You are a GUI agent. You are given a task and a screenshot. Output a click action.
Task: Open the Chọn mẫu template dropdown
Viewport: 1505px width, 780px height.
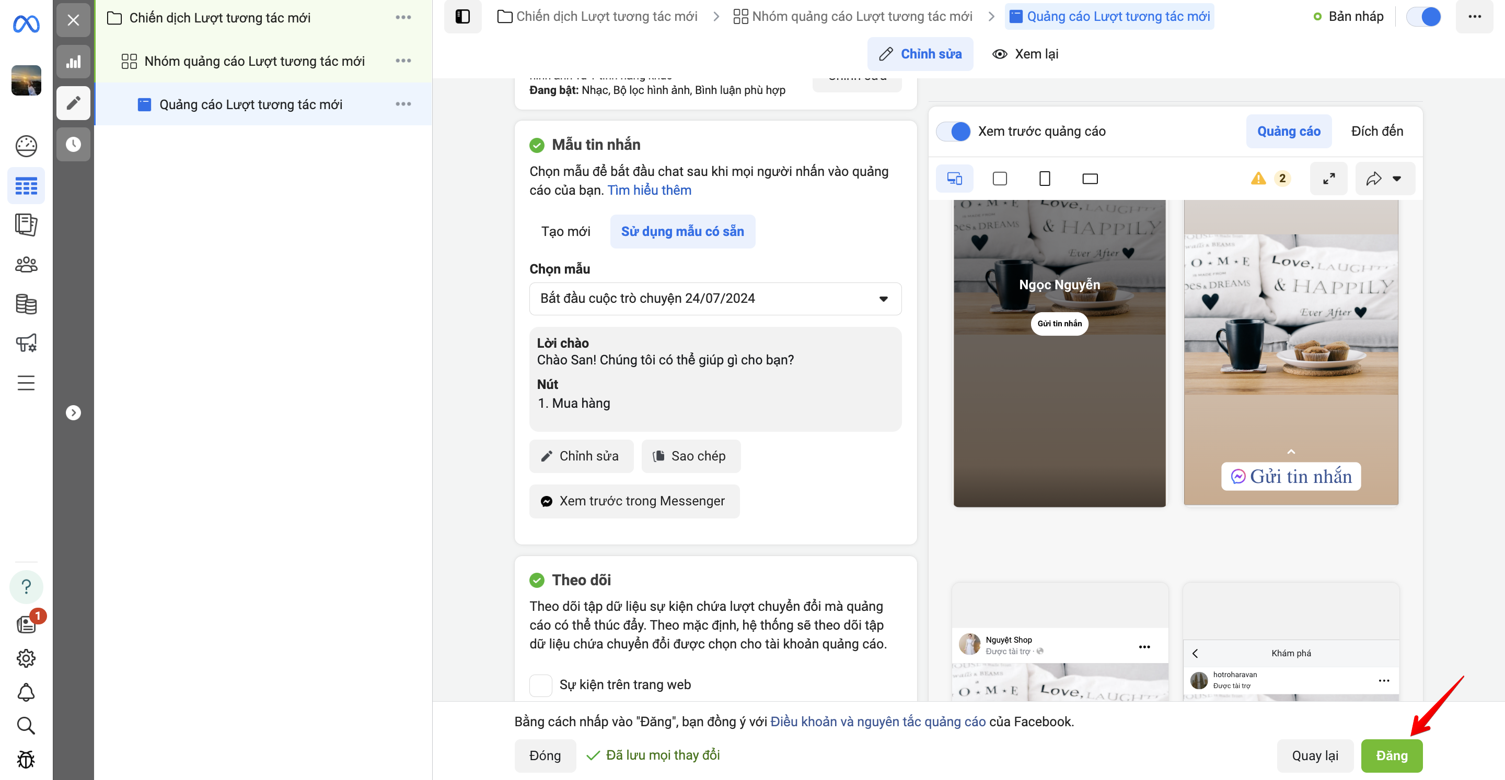(715, 299)
